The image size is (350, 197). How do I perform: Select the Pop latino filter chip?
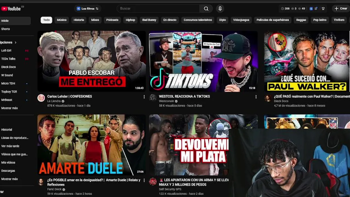pos(320,20)
